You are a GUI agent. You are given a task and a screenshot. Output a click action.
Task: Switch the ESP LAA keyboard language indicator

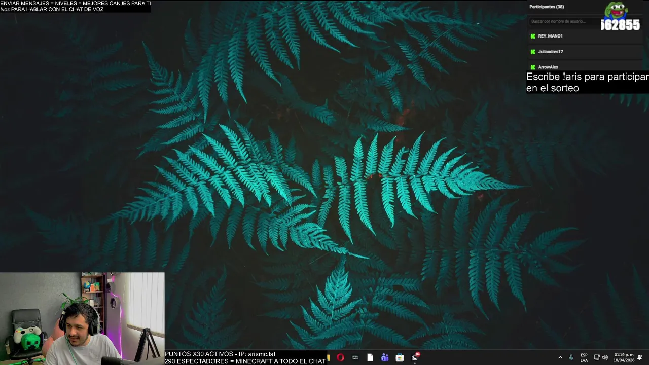click(584, 357)
